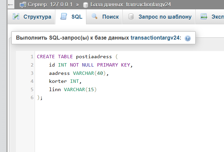This screenshot has height=152, width=224.
Task: Click the Поиск magnifying glass icon
Action: click(94, 16)
